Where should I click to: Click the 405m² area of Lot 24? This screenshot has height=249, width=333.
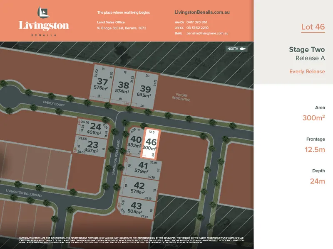coord(94,132)
